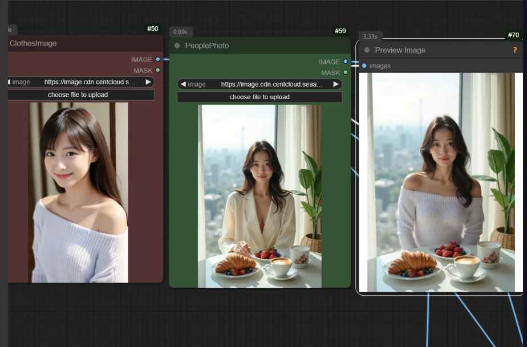Select the PeoplePhoto node title
The width and height of the screenshot is (527, 347).
[x=207, y=46]
